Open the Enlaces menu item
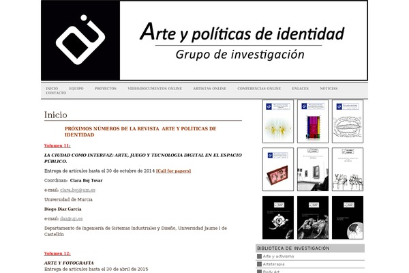The image size is (409, 273). [x=300, y=89]
